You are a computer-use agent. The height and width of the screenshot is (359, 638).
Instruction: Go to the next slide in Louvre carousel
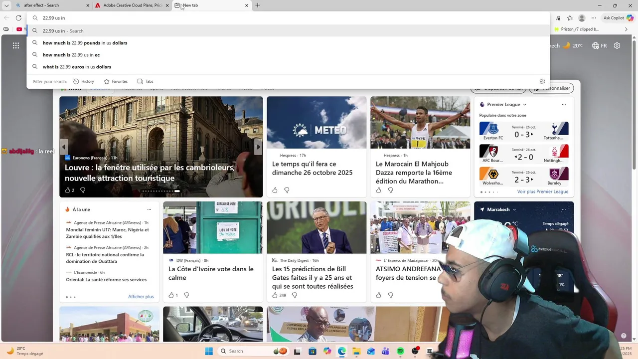(258, 147)
